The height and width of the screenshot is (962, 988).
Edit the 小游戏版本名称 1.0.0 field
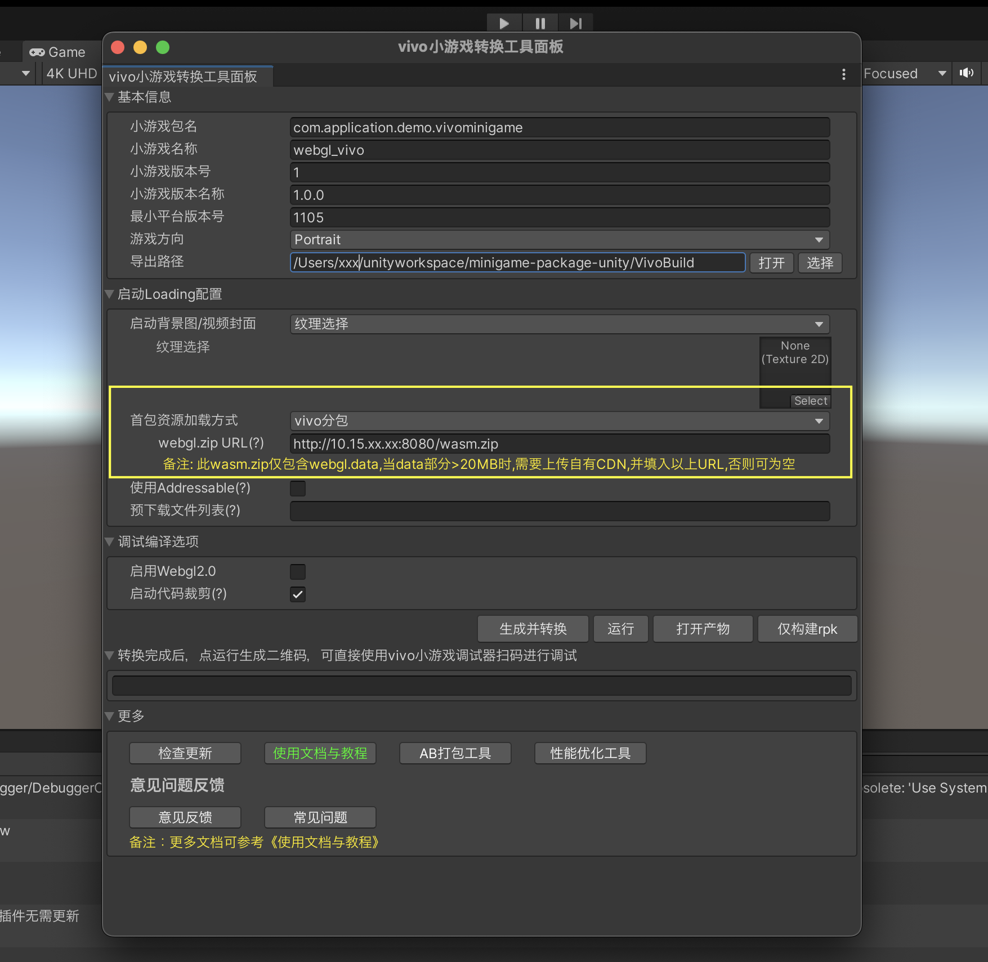[560, 195]
